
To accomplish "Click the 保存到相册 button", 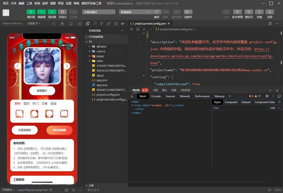I will click(59, 130).
